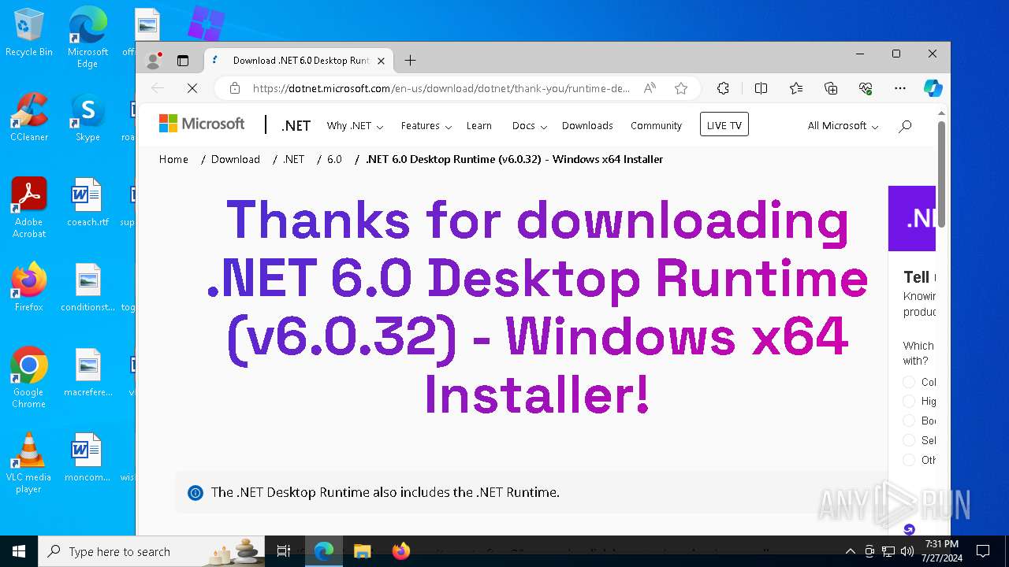Open the Edge profile icon

tap(154, 61)
